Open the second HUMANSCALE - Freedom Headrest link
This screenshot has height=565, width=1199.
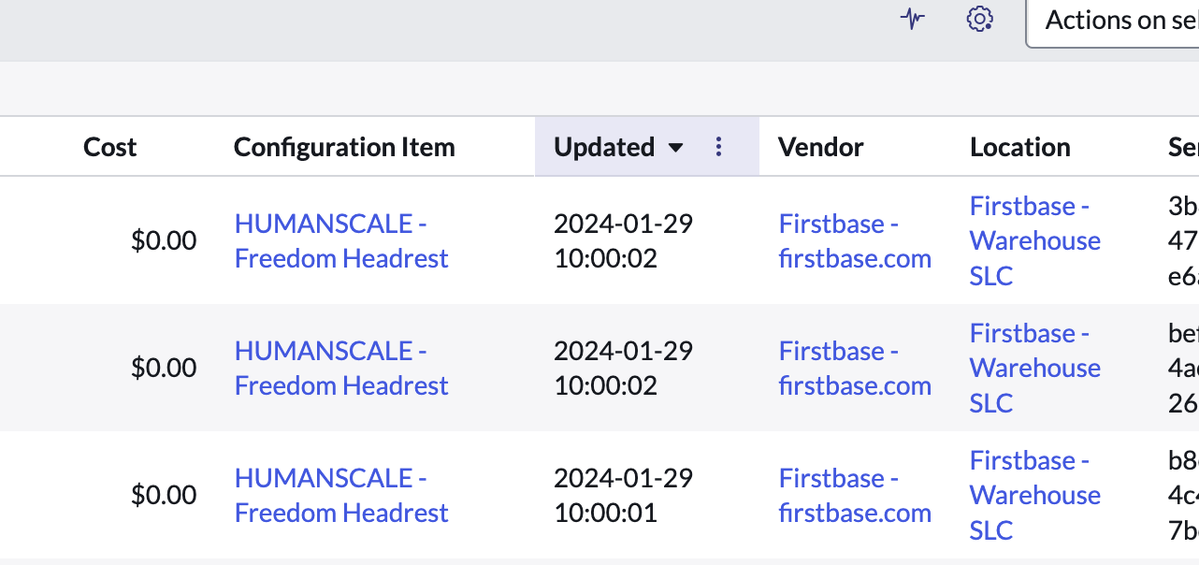point(341,368)
